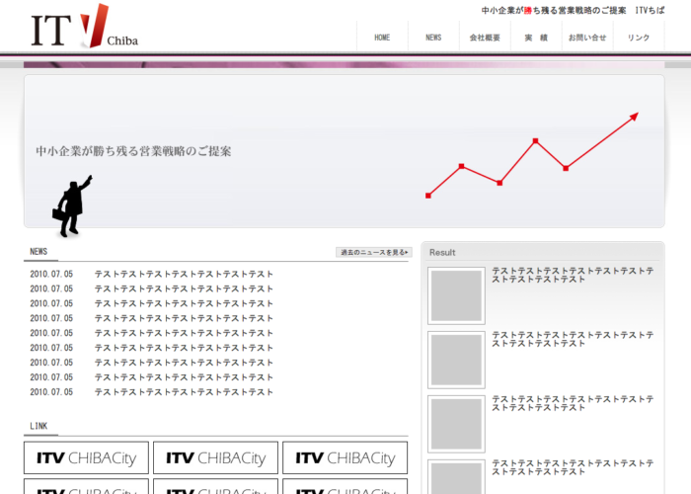Screen dimensions: 691x494
Task: Click the first ITV CHIBACity link banner
Action: pyautogui.click(x=86, y=458)
